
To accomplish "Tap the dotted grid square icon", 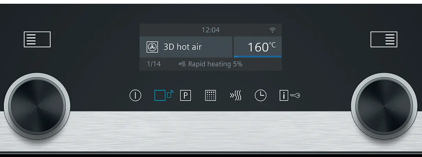I will [x=211, y=95].
